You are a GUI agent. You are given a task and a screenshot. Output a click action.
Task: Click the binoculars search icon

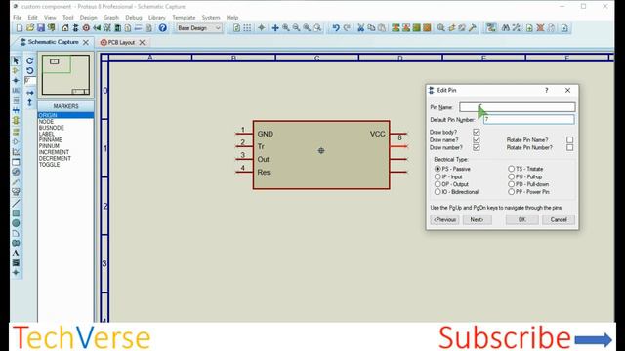[x=506, y=28]
